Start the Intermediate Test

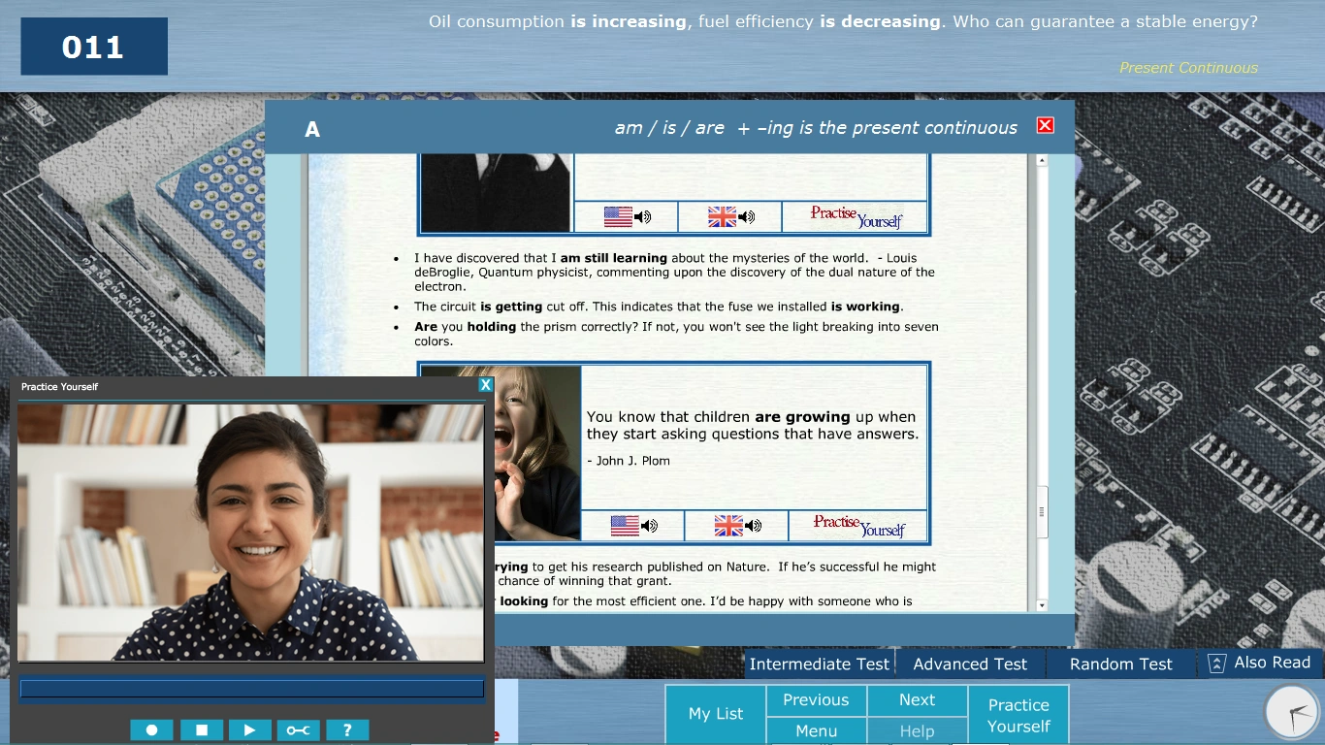tap(819, 664)
